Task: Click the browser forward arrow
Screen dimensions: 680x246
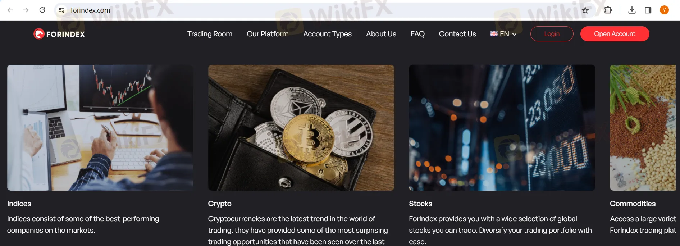Action: [26, 10]
